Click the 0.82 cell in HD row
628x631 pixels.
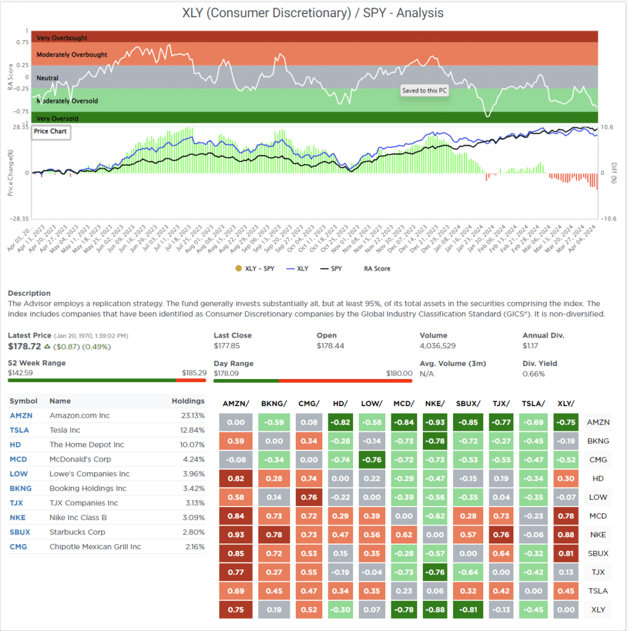click(x=236, y=478)
